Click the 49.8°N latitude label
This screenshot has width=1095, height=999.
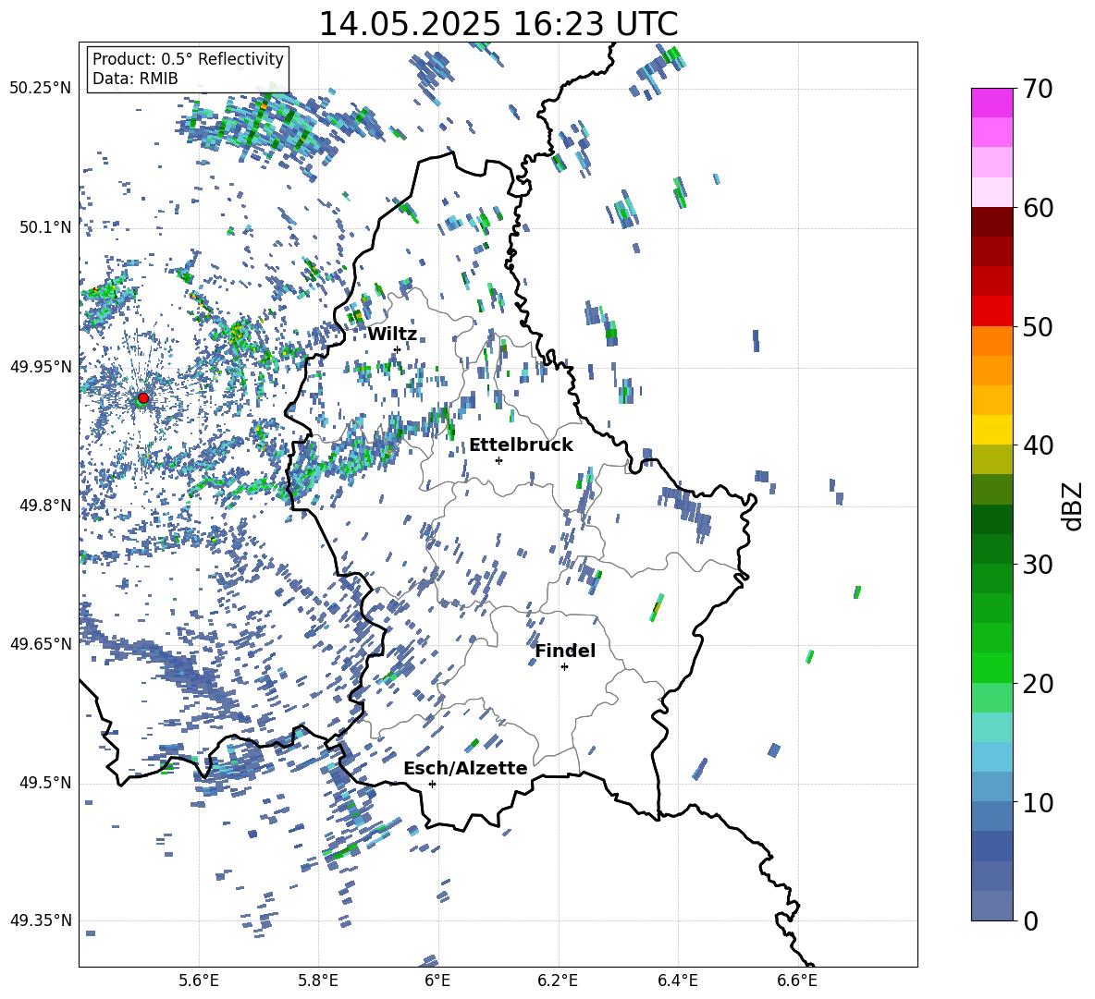pyautogui.click(x=44, y=506)
